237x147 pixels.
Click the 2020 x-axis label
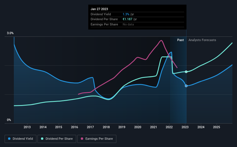(138, 127)
